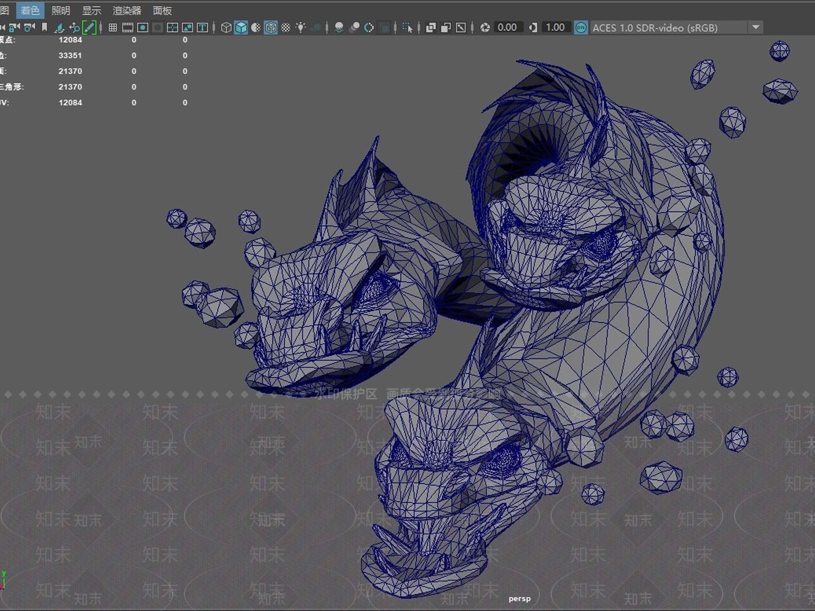
Task: Toggle the safe title icon
Action: (x=202, y=28)
